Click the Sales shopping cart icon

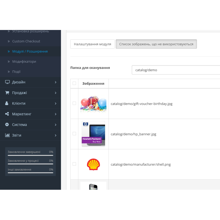point(7,93)
